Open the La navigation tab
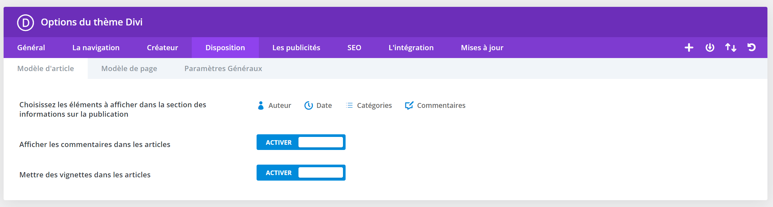This screenshot has width=773, height=207. [96, 48]
